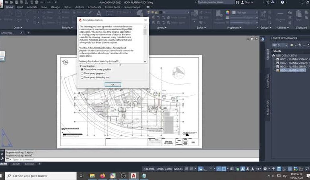Click the Help question mark icon
The width and height of the screenshot is (310, 180).
click(x=282, y=2)
